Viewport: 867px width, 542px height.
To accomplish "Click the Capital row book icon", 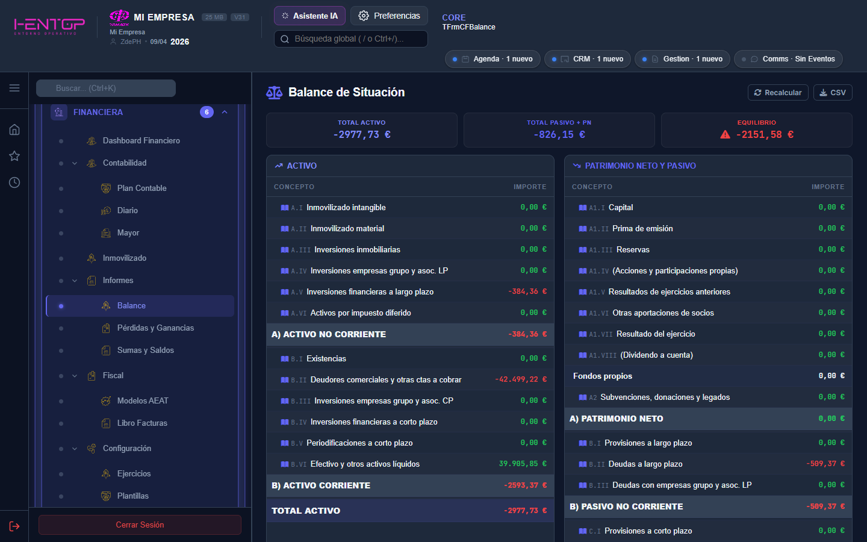I will [x=583, y=208].
